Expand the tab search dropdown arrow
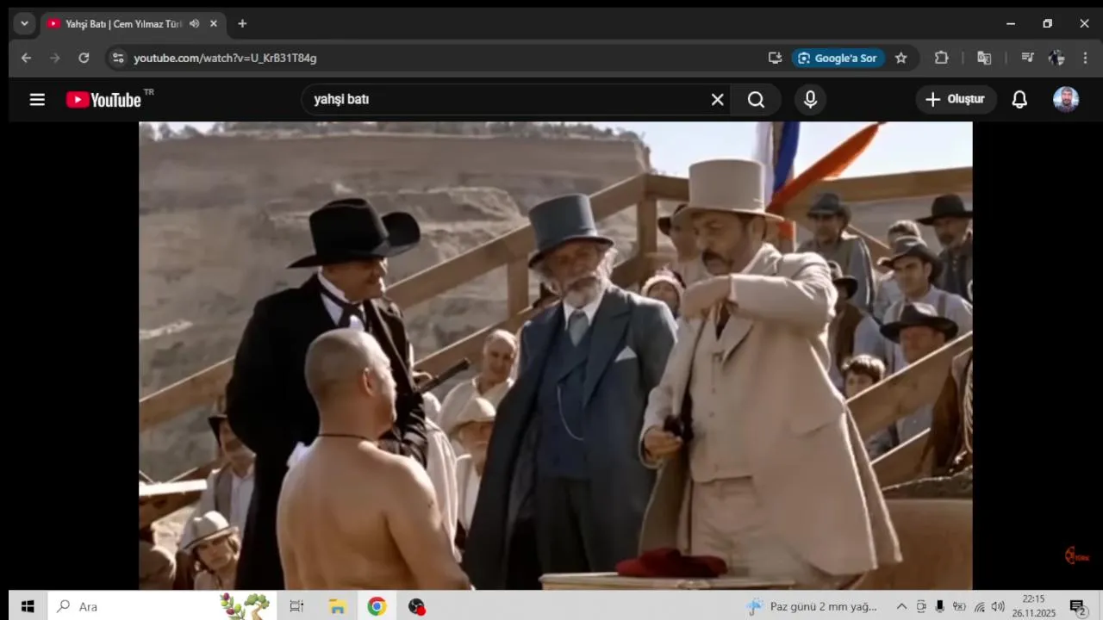 tap(24, 23)
